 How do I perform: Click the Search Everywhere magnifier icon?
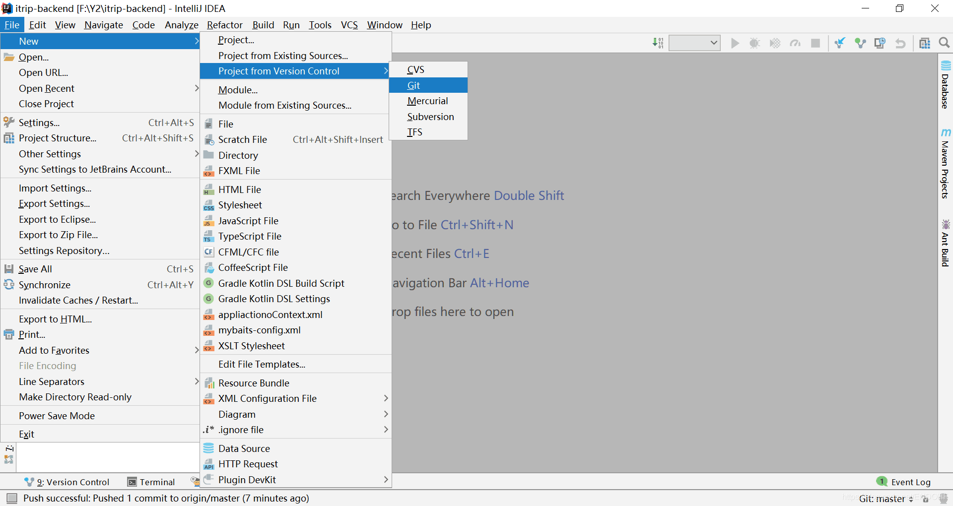944,43
